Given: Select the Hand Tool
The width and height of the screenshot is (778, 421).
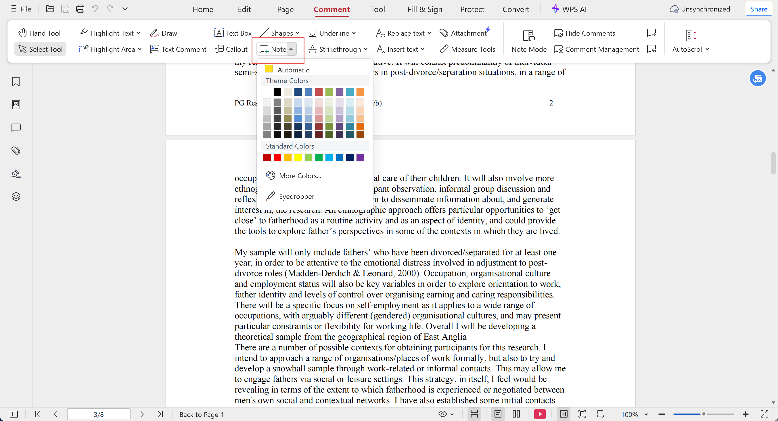Looking at the screenshot, I should 40,33.
